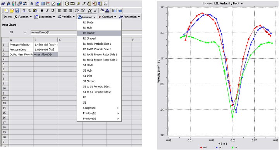Insert a Legend via the toolbar
This screenshot has width=279, height=150.
point(14,3)
